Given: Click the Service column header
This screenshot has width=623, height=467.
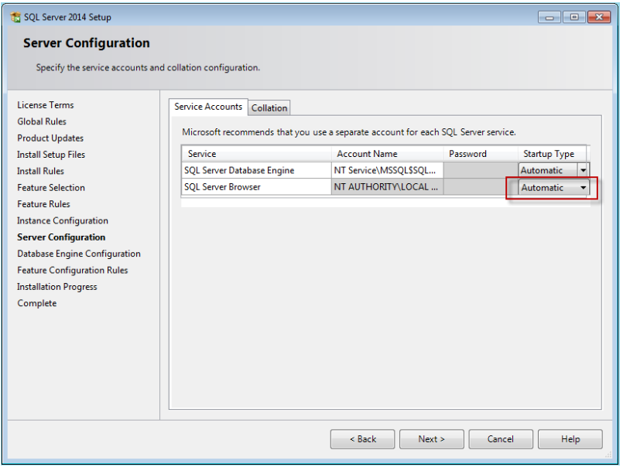Looking at the screenshot, I should 203,153.
